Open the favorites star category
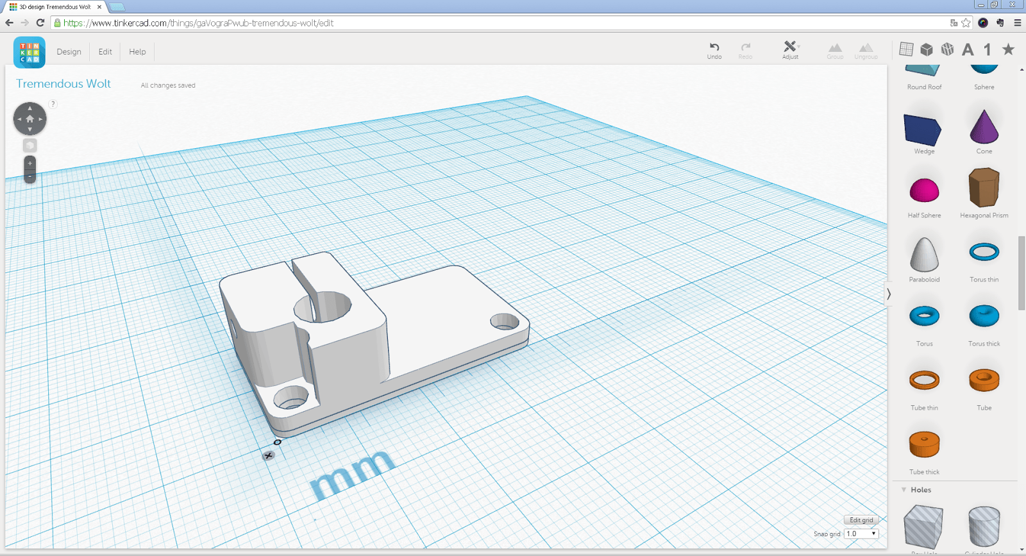Image resolution: width=1026 pixels, height=556 pixels. tap(1008, 49)
